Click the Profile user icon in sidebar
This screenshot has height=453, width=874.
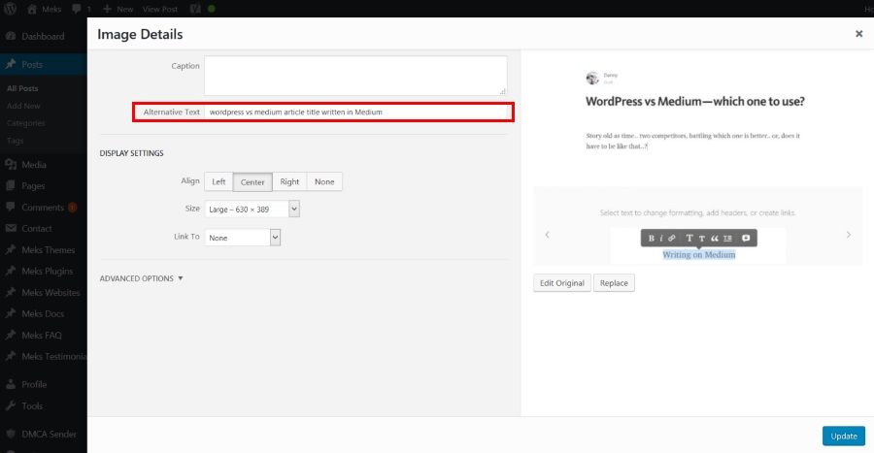(10, 384)
